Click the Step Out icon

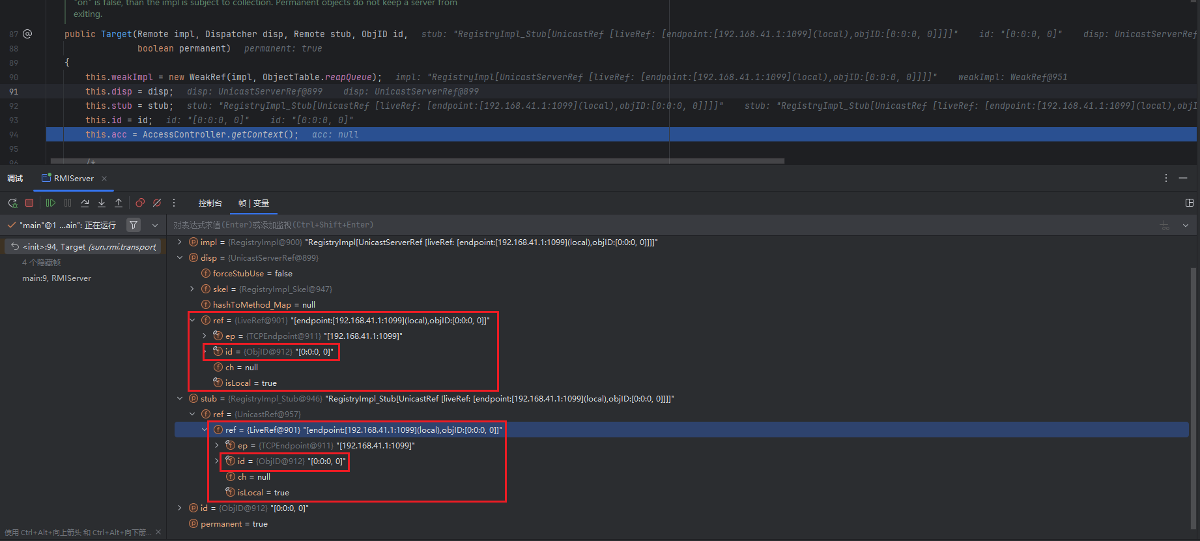click(x=119, y=203)
